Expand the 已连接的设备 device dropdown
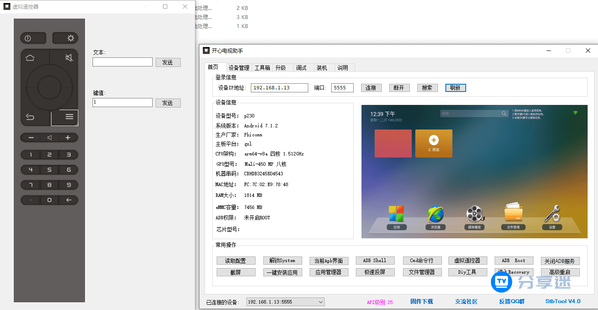598x310 pixels. [x=320, y=302]
